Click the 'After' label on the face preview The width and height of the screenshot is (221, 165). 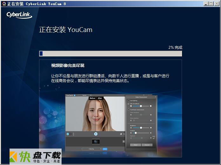point(100,98)
